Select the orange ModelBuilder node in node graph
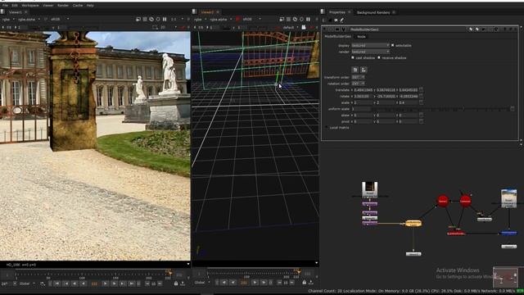Screen dimensions: 524x295 413,224
